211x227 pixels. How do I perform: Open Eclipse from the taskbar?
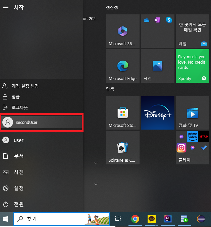coord(201,219)
